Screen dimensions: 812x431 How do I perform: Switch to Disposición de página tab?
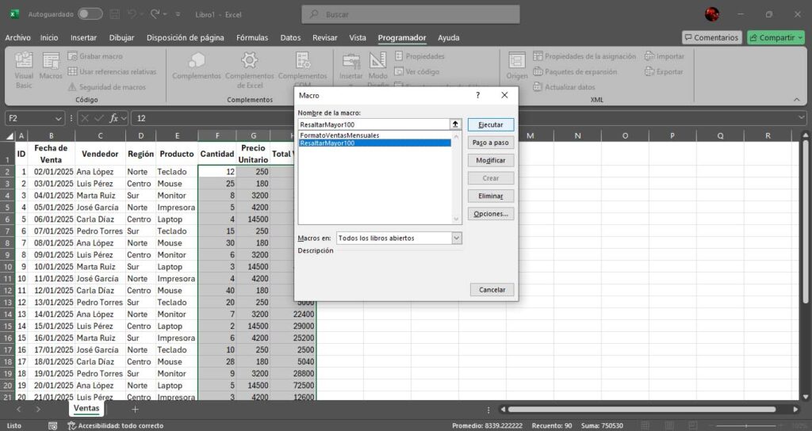click(x=186, y=37)
